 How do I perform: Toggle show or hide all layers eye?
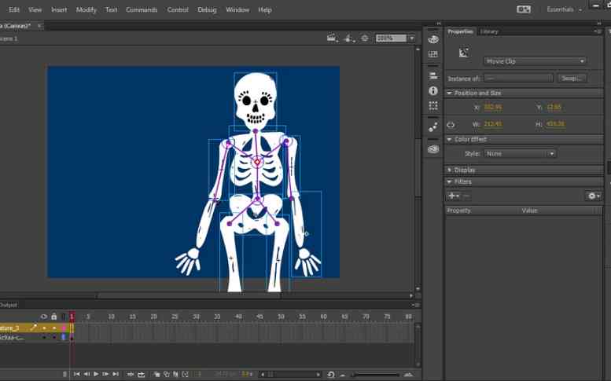[x=44, y=317]
